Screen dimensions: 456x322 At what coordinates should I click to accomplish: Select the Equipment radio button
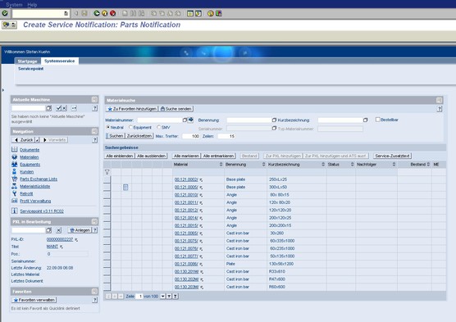coord(130,127)
